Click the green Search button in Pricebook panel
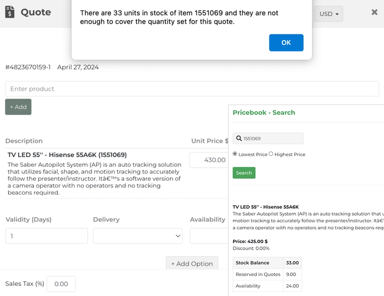This screenshot has height=296, width=384. tap(243, 173)
